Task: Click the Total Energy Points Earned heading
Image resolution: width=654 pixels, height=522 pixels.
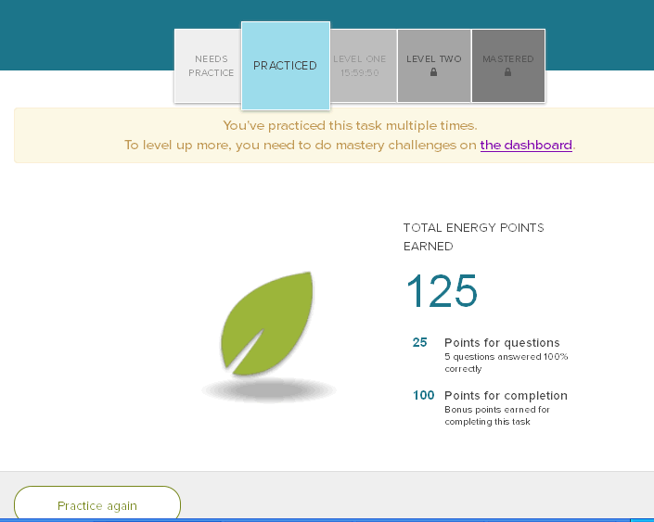Action: point(473,236)
